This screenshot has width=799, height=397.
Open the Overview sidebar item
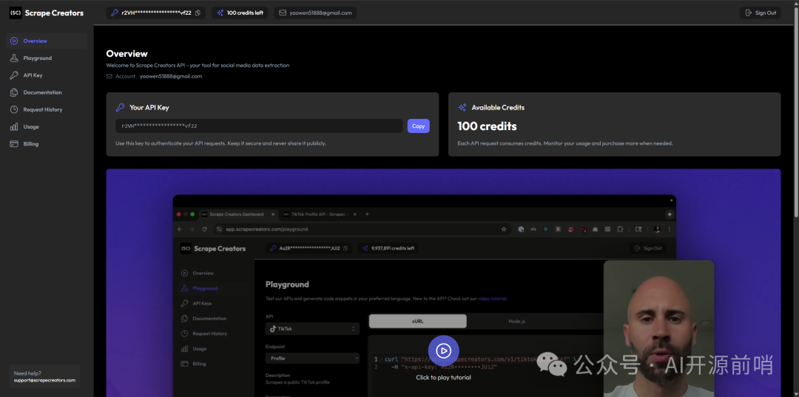pos(35,41)
